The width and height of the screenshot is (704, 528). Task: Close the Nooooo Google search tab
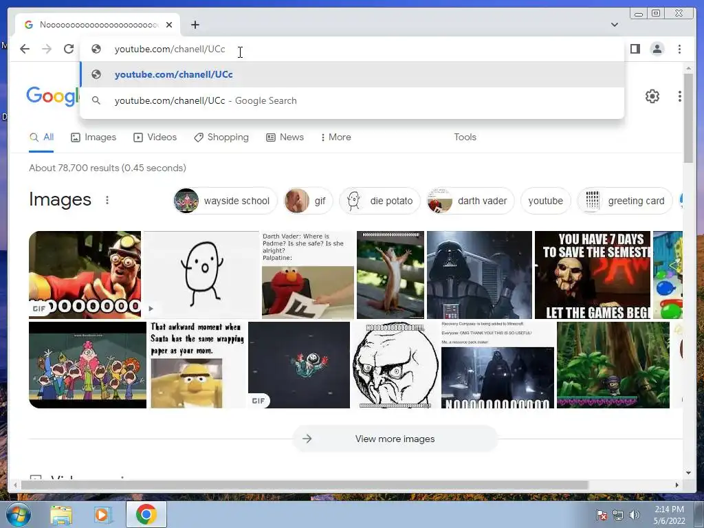[x=169, y=25]
